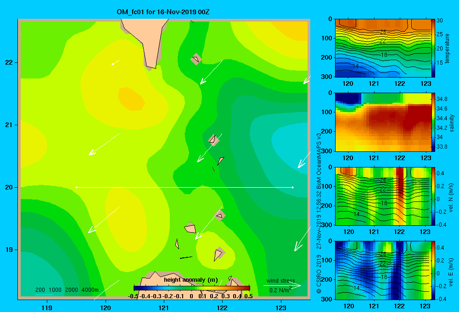Open the northward velocity section panel
Viewport: 459px width, 312px height.
click(383, 196)
